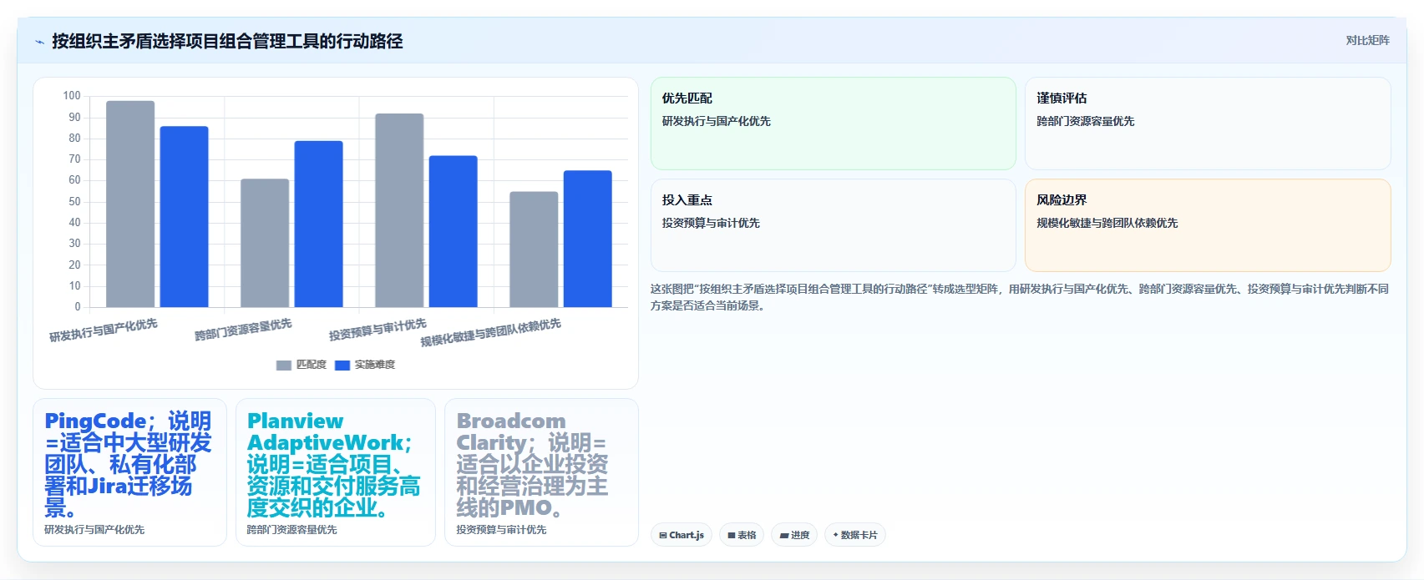Click the blue 实施难度 bar for 研发执行与国产化优先
The height and width of the screenshot is (580, 1424).
[x=185, y=217]
